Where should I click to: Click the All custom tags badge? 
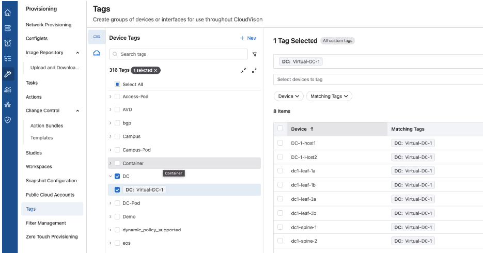pos(338,41)
